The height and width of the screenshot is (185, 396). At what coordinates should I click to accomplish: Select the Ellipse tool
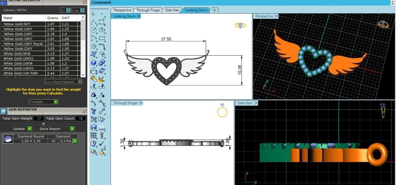[102, 30]
